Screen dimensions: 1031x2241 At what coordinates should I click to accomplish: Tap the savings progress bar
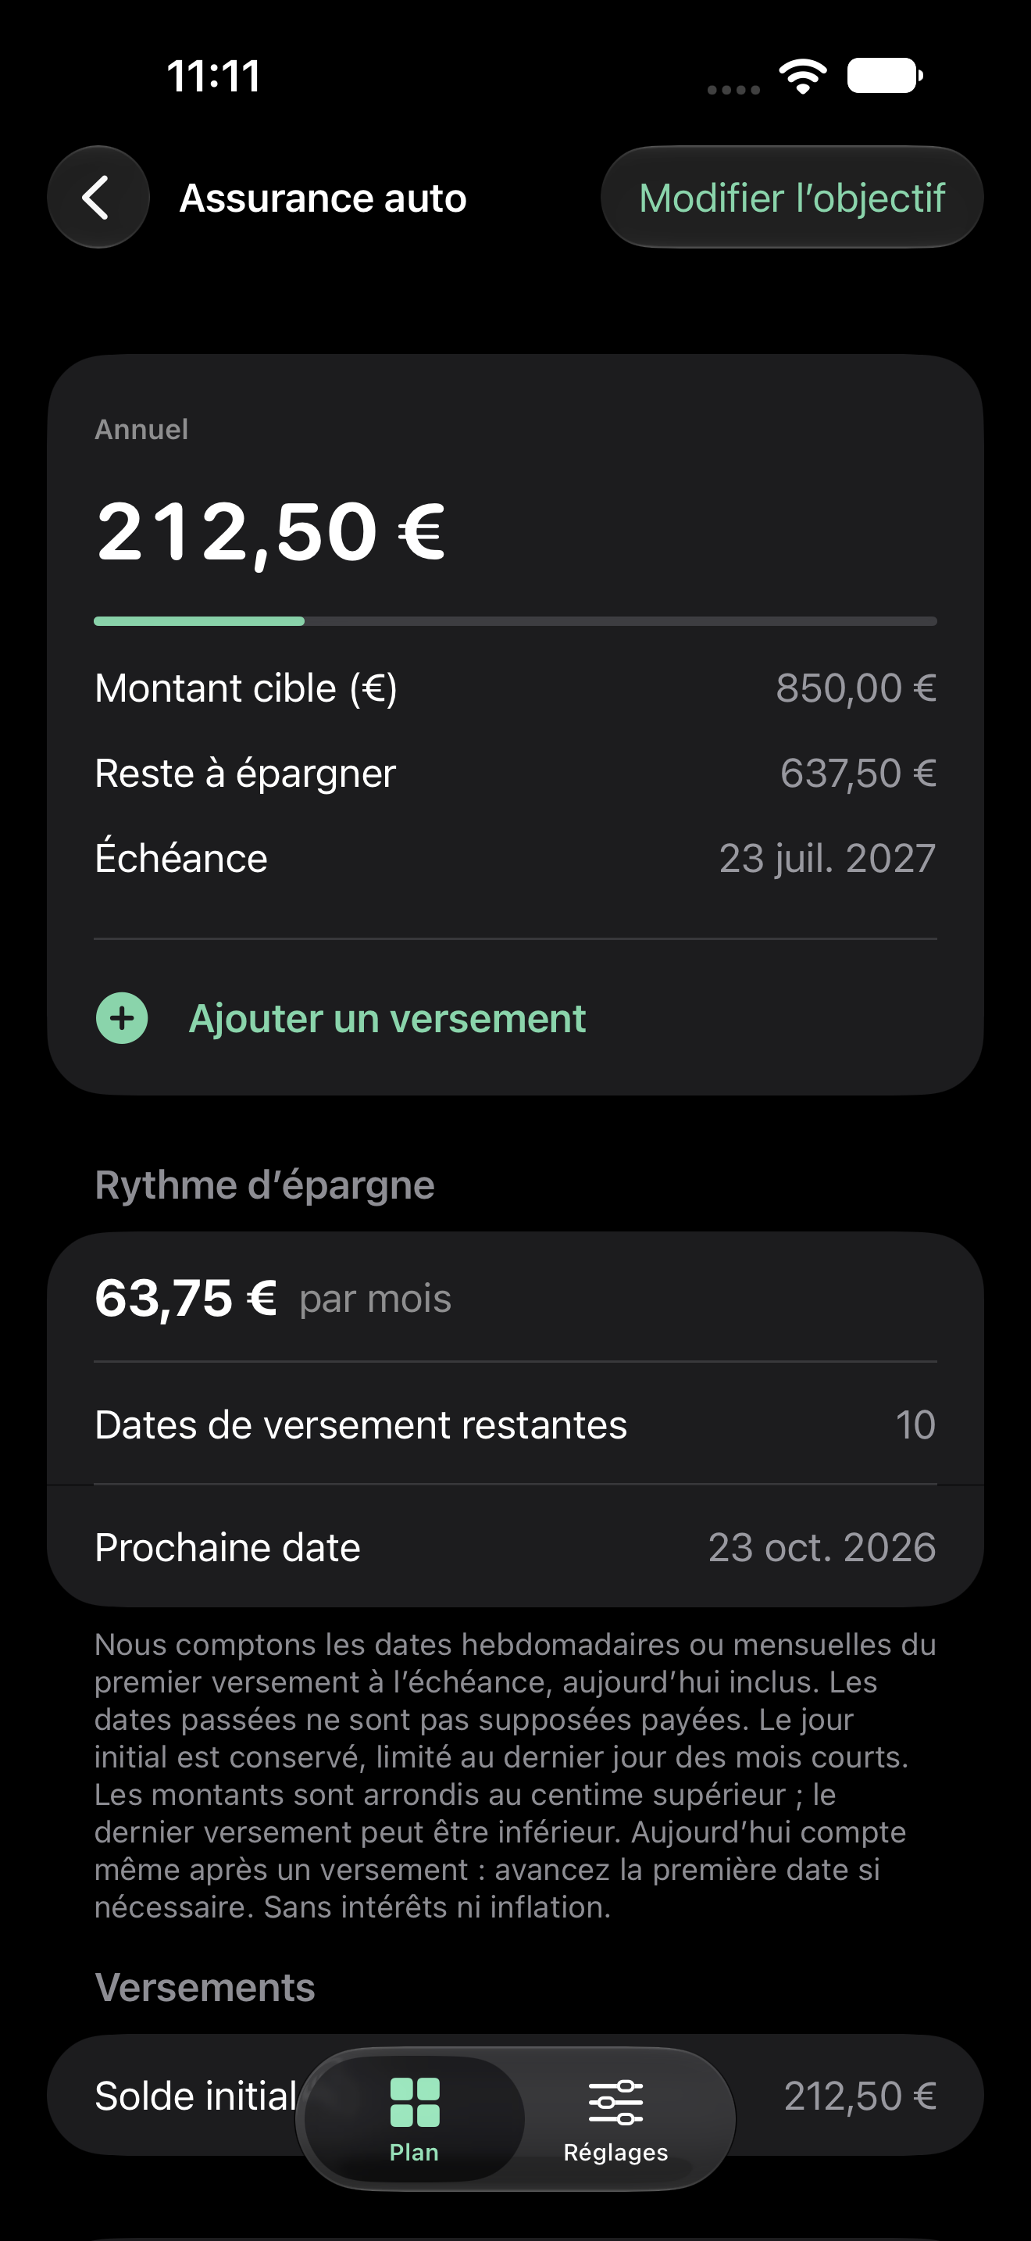[x=515, y=621]
